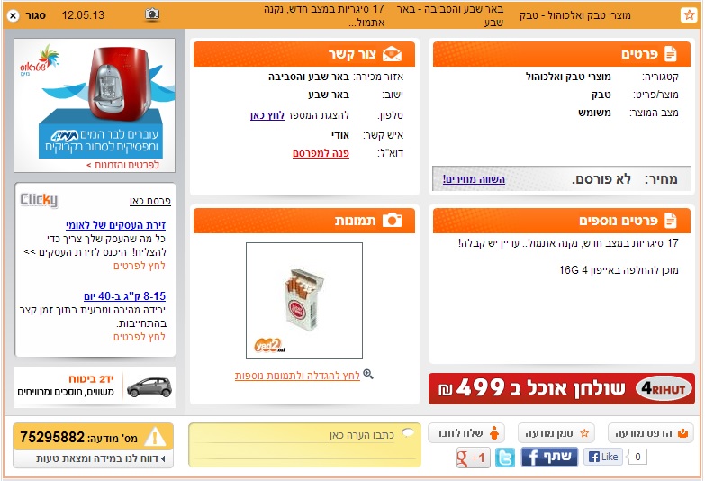Share via the Facebook שתף button
This screenshot has height=481, width=705.
549,457
